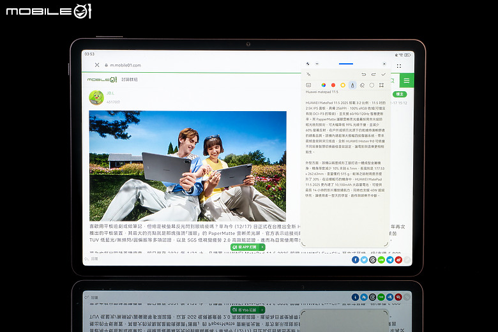Click the lock icon beside the URL

click(107, 65)
